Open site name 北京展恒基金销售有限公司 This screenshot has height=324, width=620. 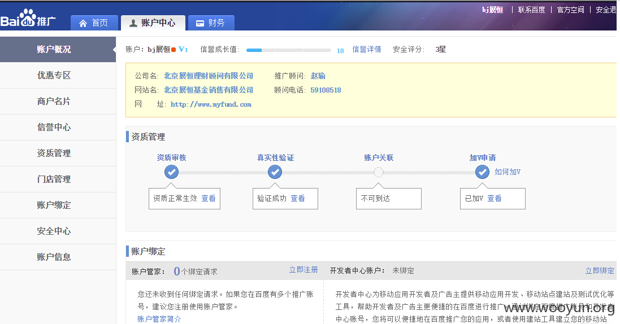tap(209, 90)
